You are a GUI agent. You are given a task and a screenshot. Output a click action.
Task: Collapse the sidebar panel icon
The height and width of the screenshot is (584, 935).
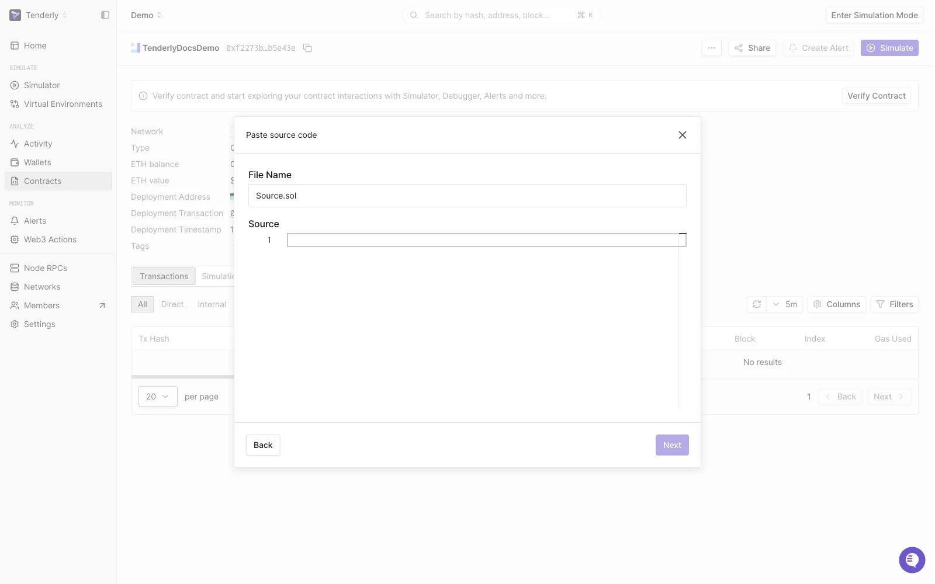[105, 15]
